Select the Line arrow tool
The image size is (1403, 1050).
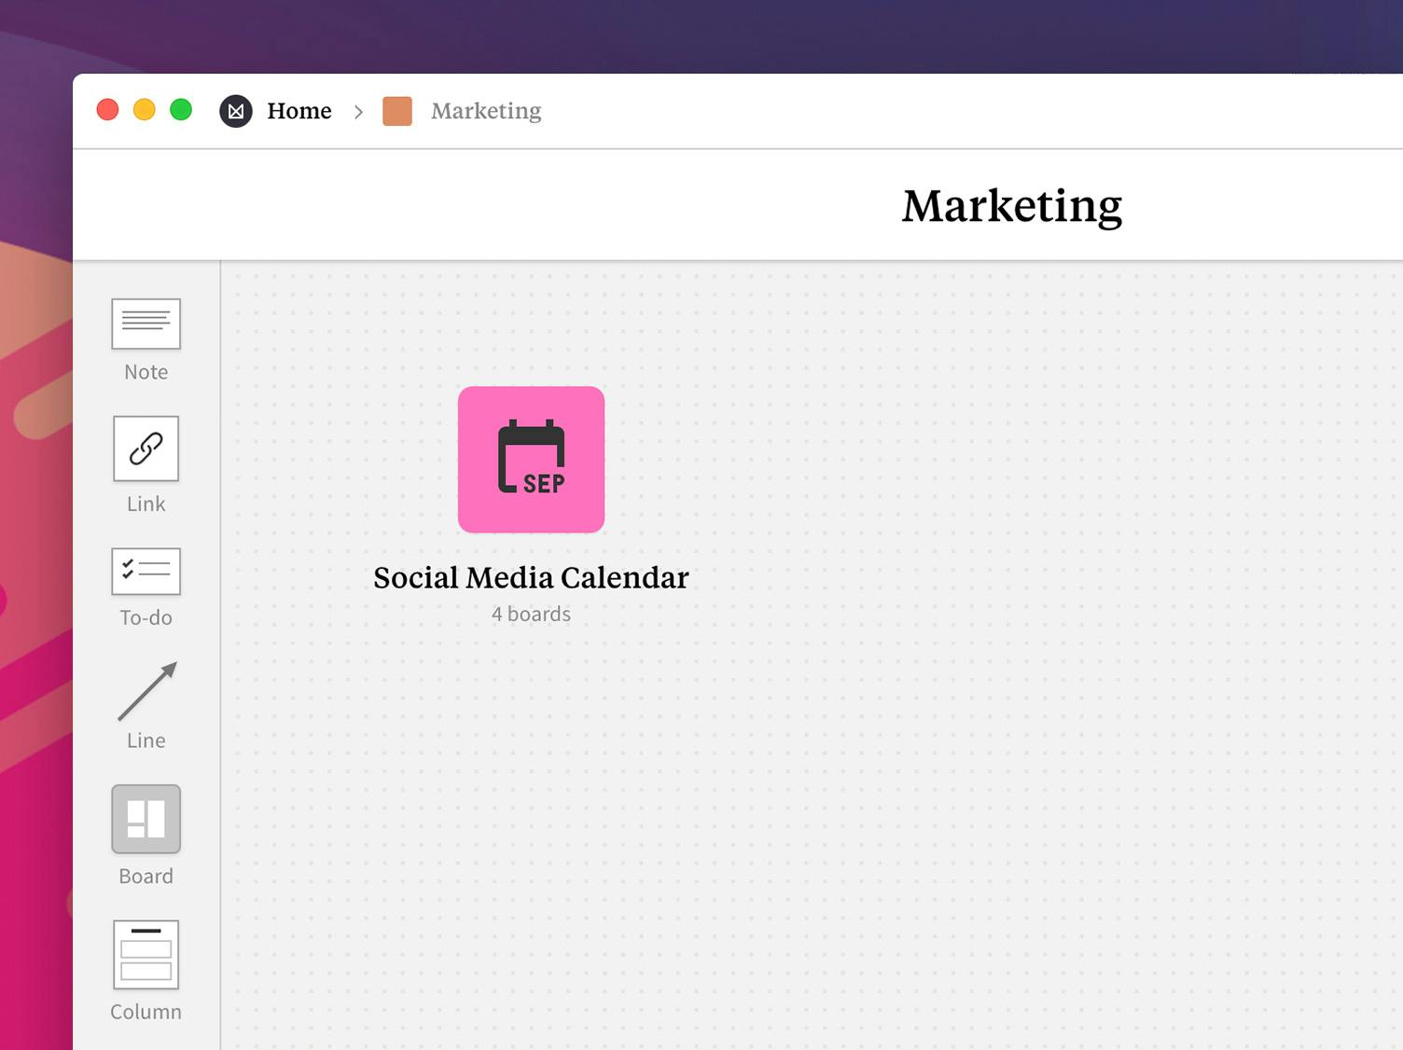[x=146, y=691]
